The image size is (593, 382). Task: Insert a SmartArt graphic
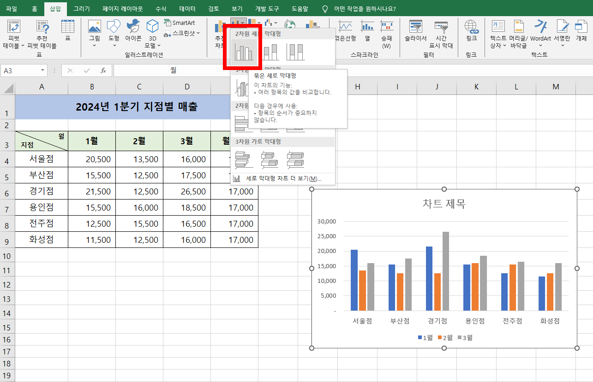[x=180, y=23]
